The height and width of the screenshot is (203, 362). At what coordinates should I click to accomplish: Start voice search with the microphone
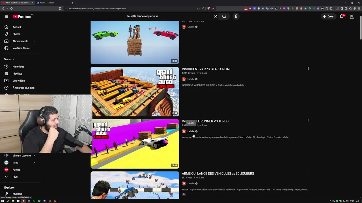pos(236,16)
